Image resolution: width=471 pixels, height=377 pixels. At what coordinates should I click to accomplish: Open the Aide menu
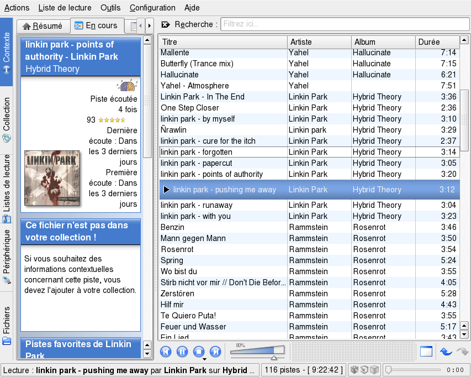192,8
